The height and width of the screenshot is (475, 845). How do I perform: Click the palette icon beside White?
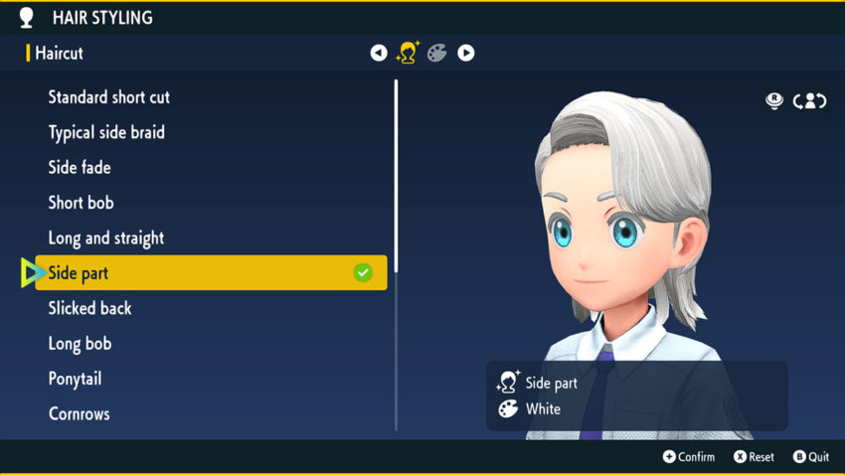508,408
